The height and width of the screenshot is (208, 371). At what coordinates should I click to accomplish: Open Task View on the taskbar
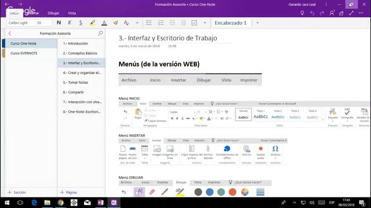[x=20, y=203]
